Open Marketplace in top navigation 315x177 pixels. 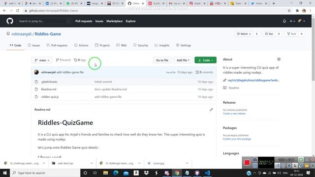(114, 21)
